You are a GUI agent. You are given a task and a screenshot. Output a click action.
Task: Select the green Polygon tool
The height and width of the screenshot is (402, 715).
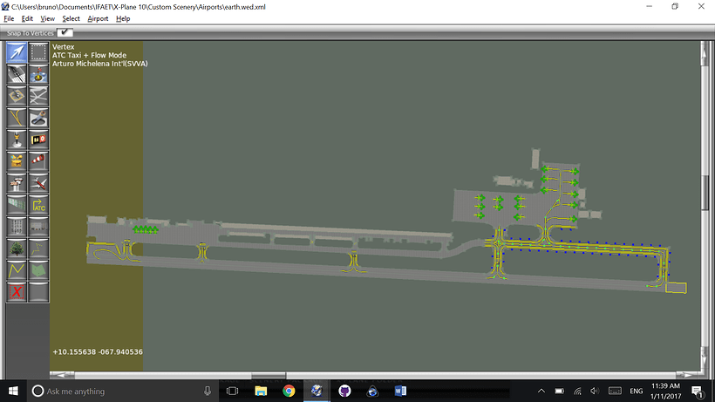click(x=38, y=270)
